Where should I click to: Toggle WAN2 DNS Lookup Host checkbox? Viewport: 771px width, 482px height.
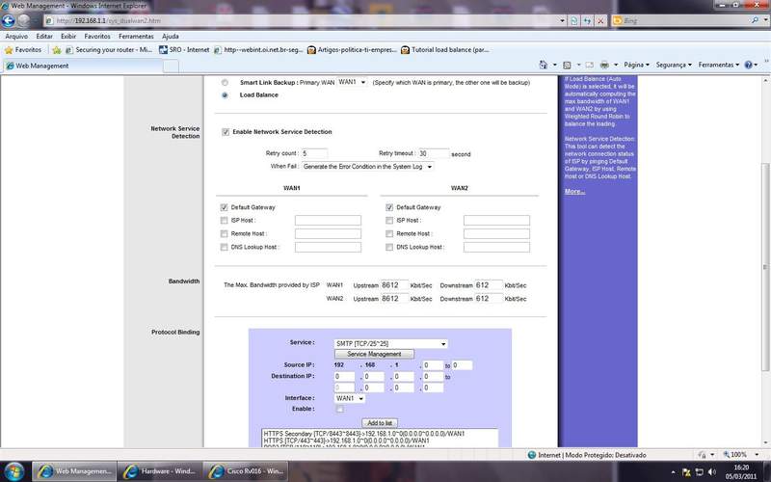(389, 247)
